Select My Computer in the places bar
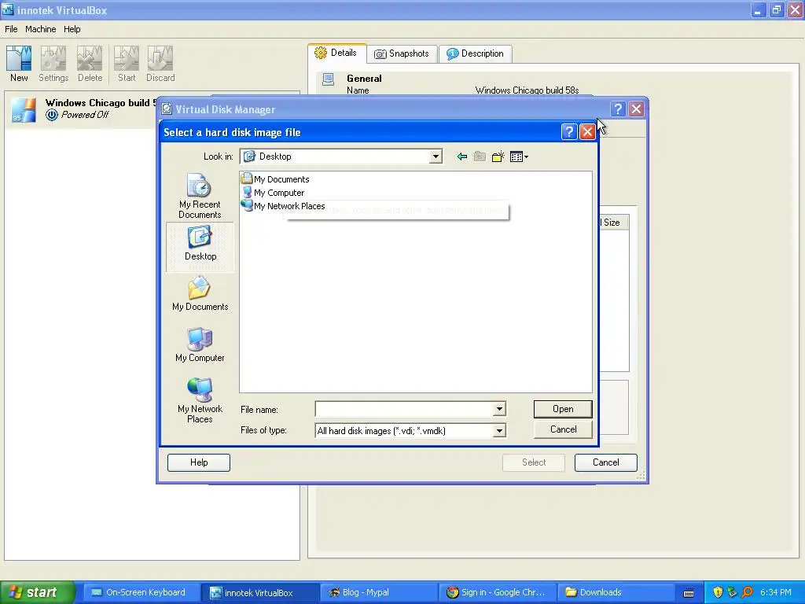 pos(200,345)
